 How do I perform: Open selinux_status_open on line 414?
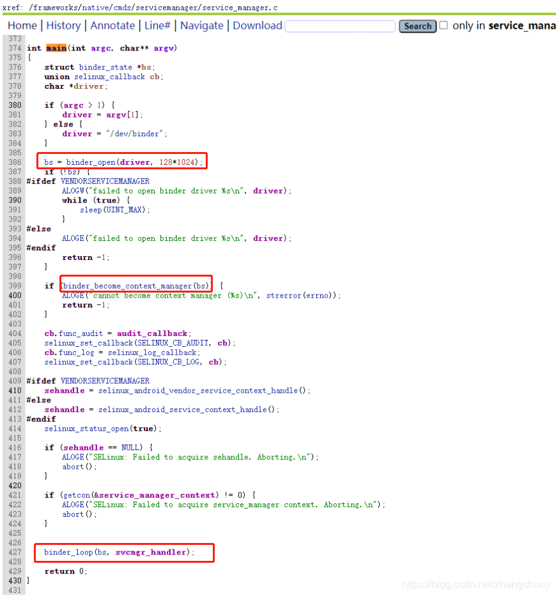tap(86, 429)
